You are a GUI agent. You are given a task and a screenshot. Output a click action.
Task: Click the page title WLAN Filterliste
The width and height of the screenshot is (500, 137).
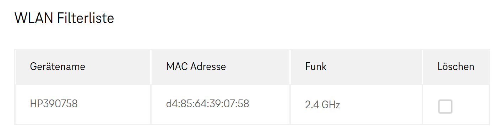pos(64,18)
